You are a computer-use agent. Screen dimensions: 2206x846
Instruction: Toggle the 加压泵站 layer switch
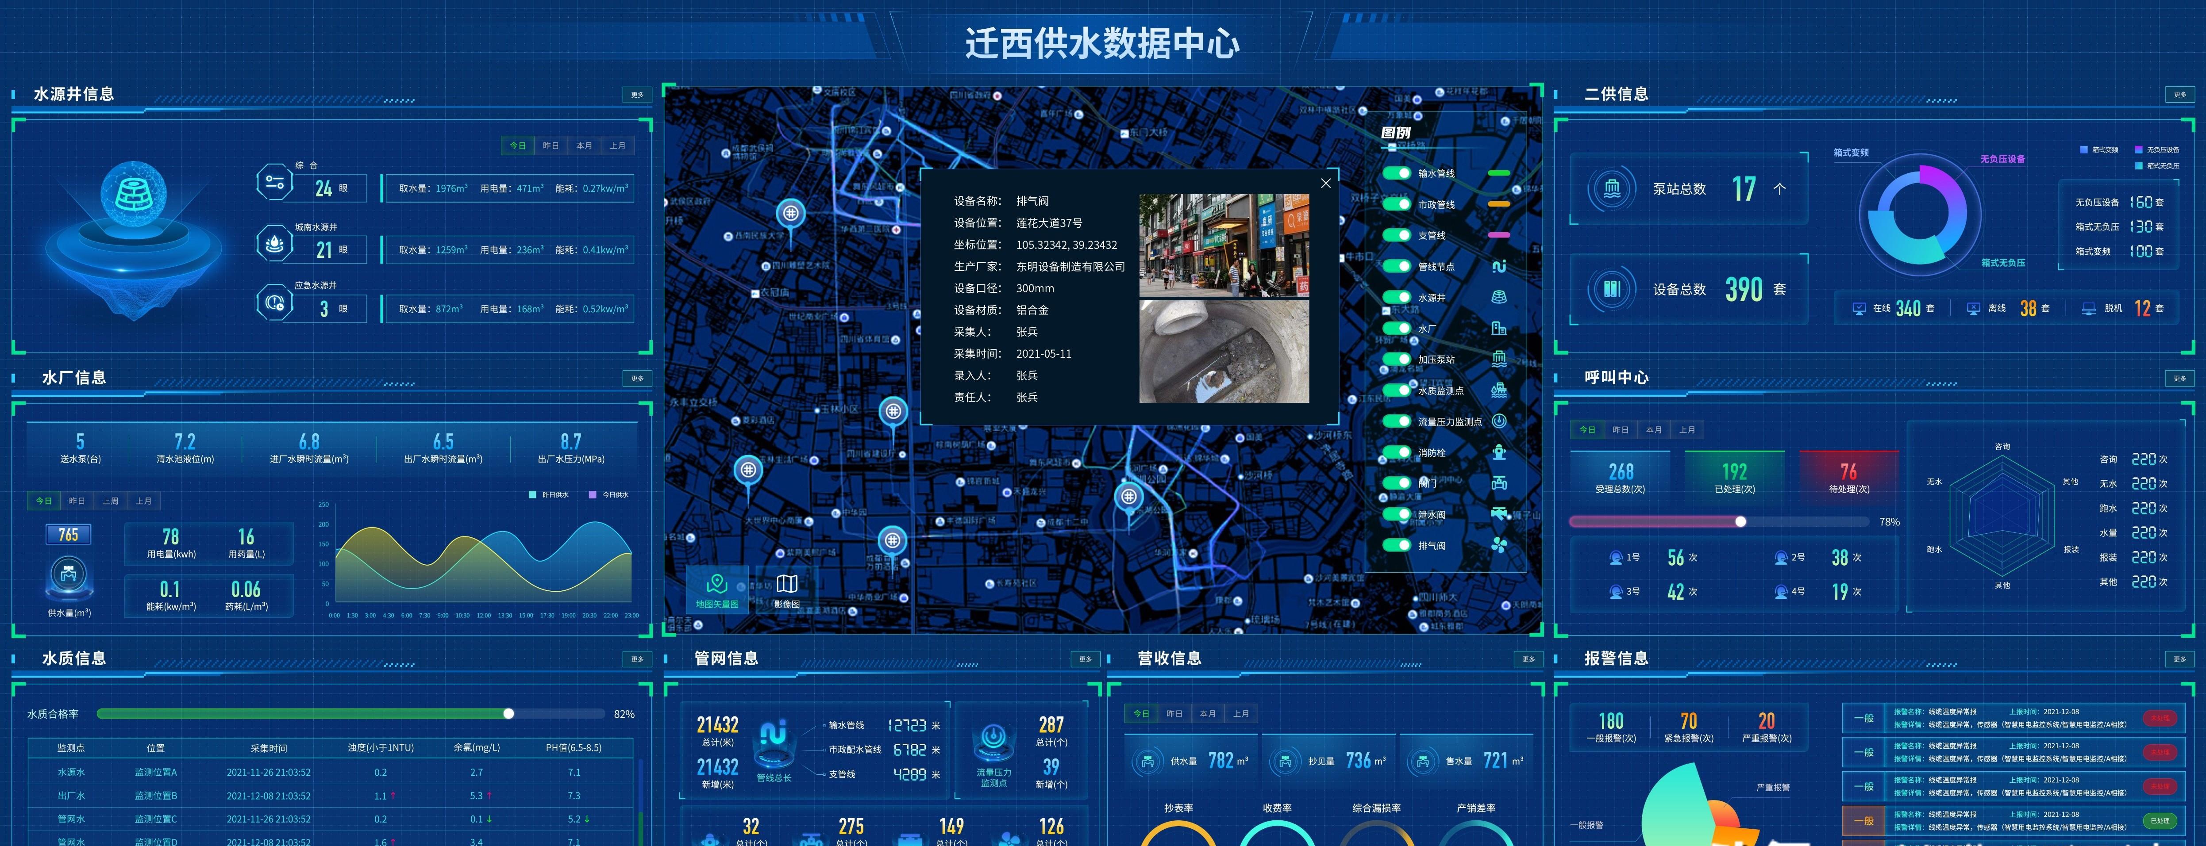tap(1397, 359)
